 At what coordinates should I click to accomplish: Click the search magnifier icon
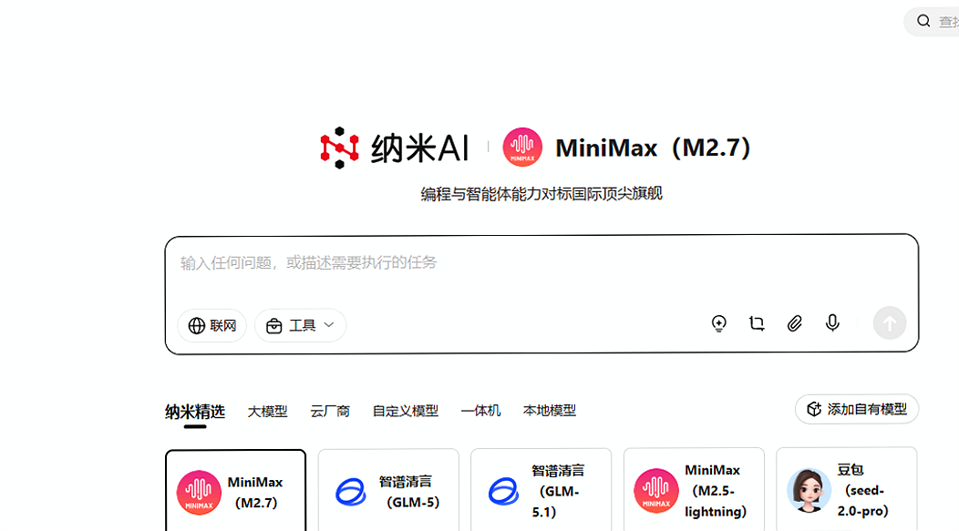click(x=923, y=21)
